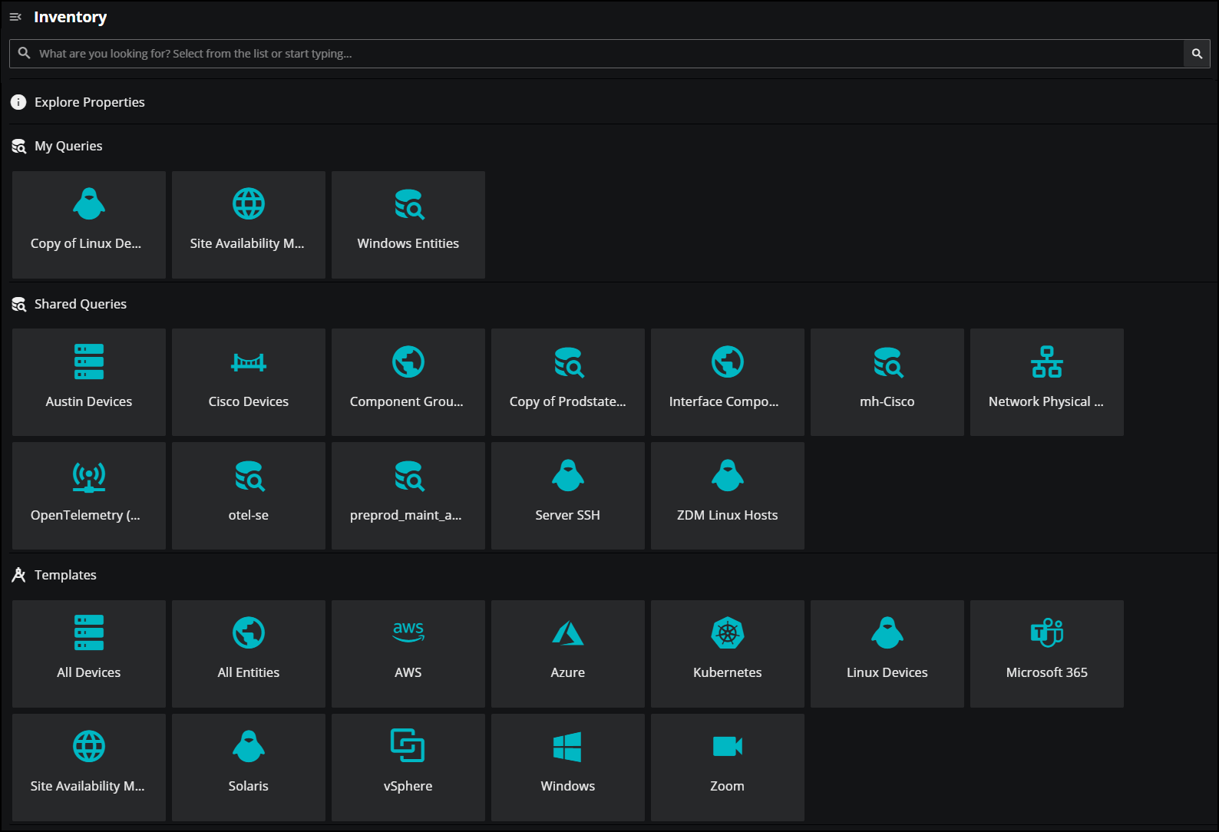This screenshot has height=832, width=1219.
Task: Open the preprod_maint_a... query
Action: coord(408,496)
